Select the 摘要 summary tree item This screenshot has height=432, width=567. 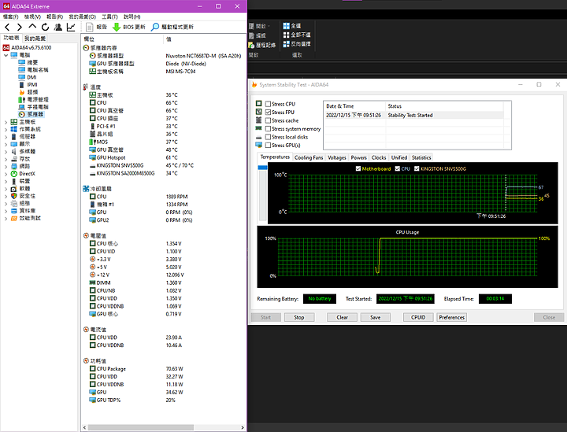pyautogui.click(x=32, y=62)
